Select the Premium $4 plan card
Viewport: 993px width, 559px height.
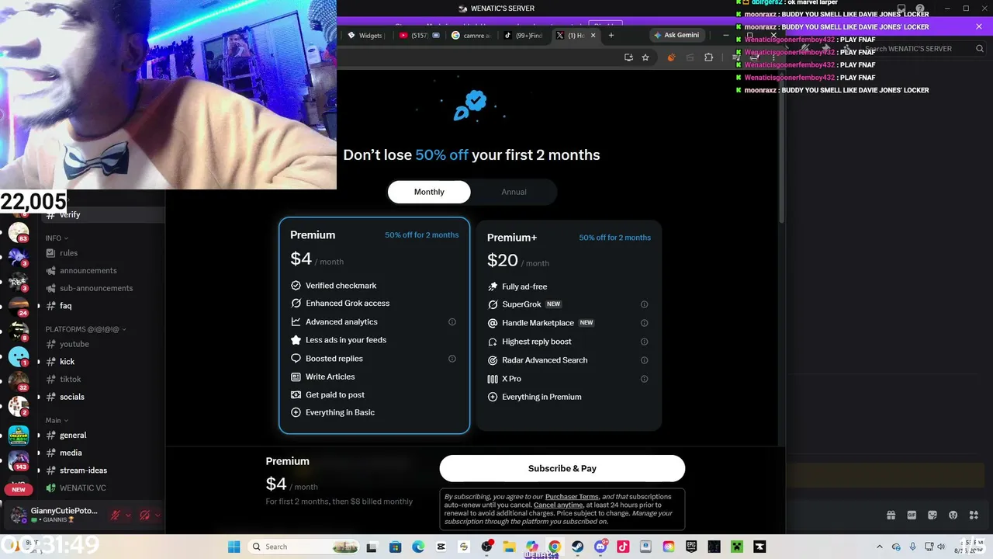point(374,325)
